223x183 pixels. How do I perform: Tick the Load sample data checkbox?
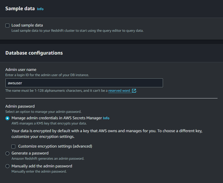pos(7,26)
